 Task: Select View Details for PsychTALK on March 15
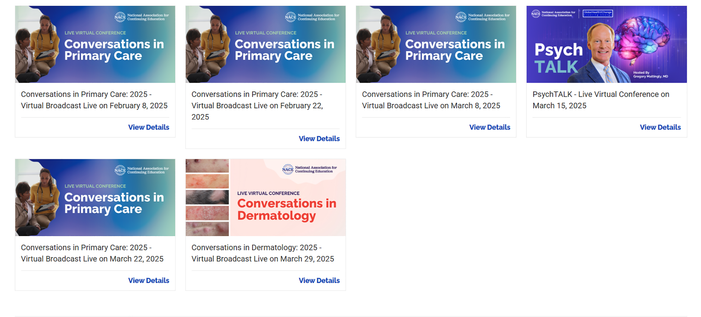(x=660, y=127)
